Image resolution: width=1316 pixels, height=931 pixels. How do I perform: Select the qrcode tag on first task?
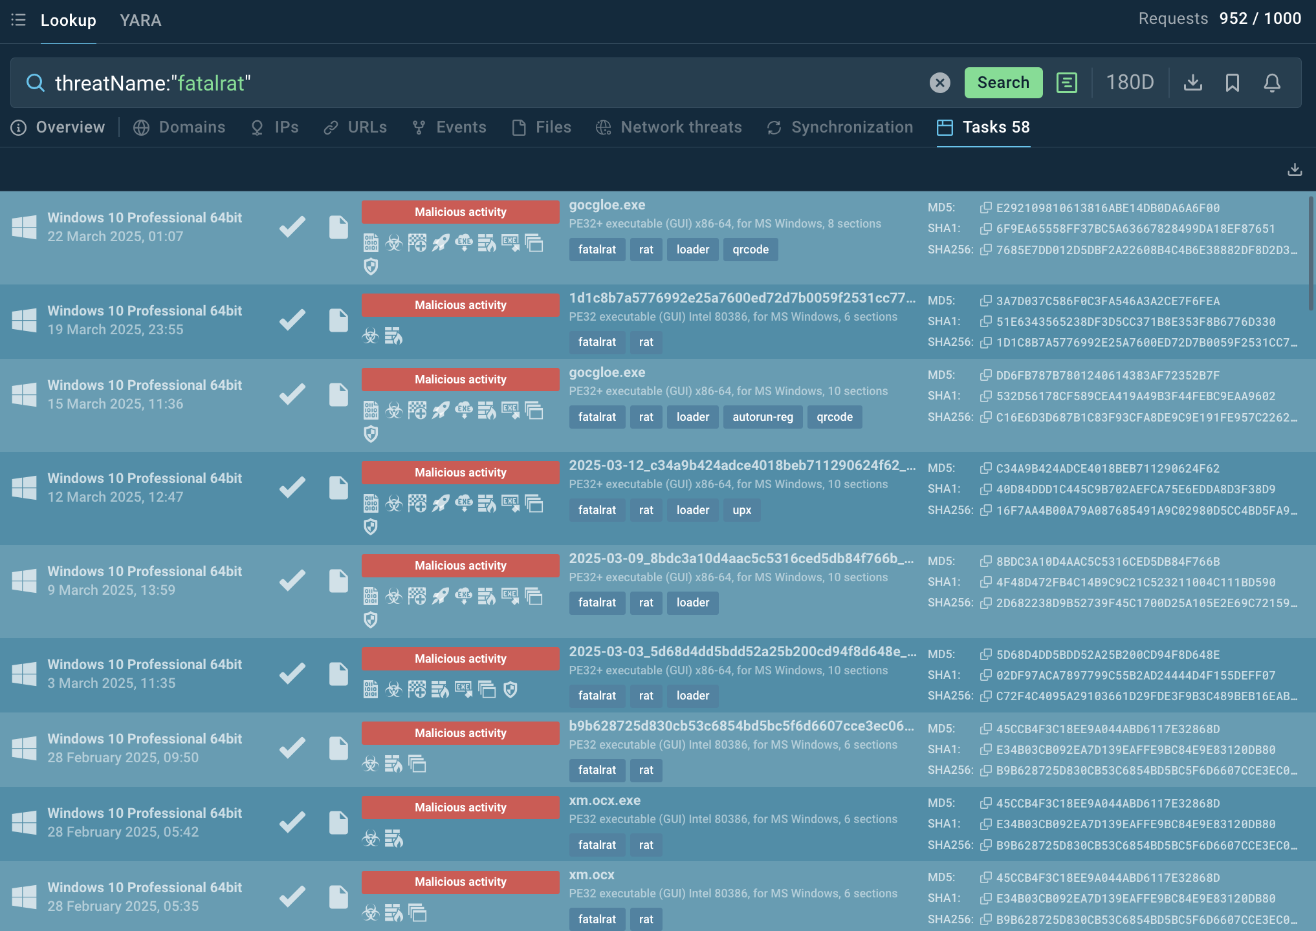tap(751, 250)
